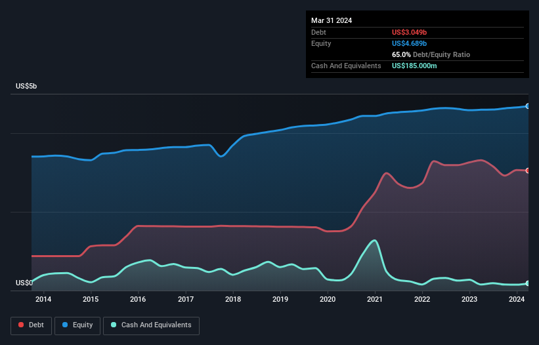The width and height of the screenshot is (539, 345).
Task: Click the red Debt endpoint marker
Action: click(x=528, y=171)
